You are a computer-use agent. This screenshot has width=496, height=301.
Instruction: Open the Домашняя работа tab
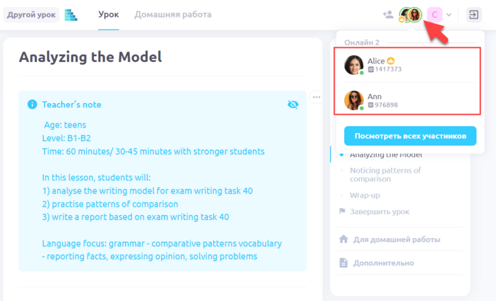(173, 15)
